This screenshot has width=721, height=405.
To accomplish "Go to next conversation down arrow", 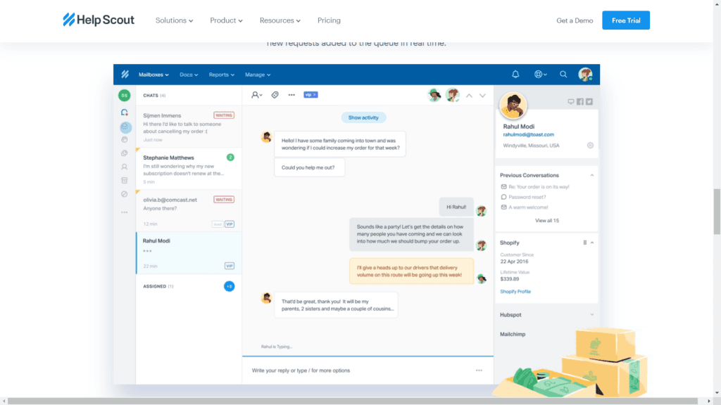I will tap(482, 96).
